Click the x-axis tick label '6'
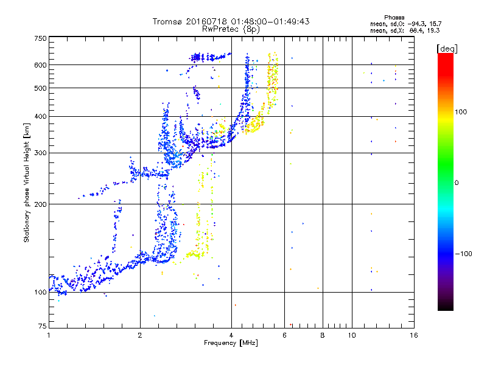The image size is (487, 365). [x=284, y=335]
